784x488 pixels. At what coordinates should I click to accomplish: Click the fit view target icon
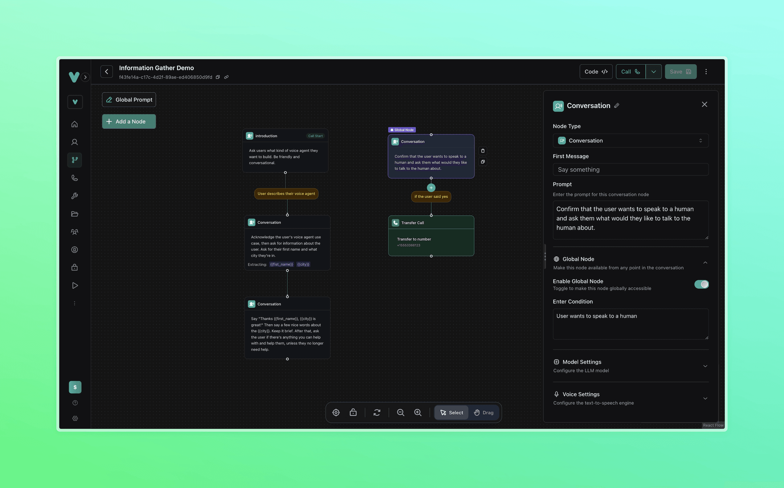click(336, 413)
